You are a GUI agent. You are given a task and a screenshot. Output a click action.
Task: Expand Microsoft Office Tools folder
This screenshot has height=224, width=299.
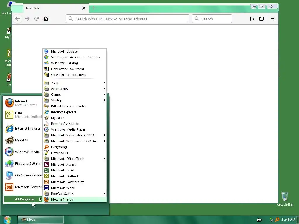click(x=74, y=159)
